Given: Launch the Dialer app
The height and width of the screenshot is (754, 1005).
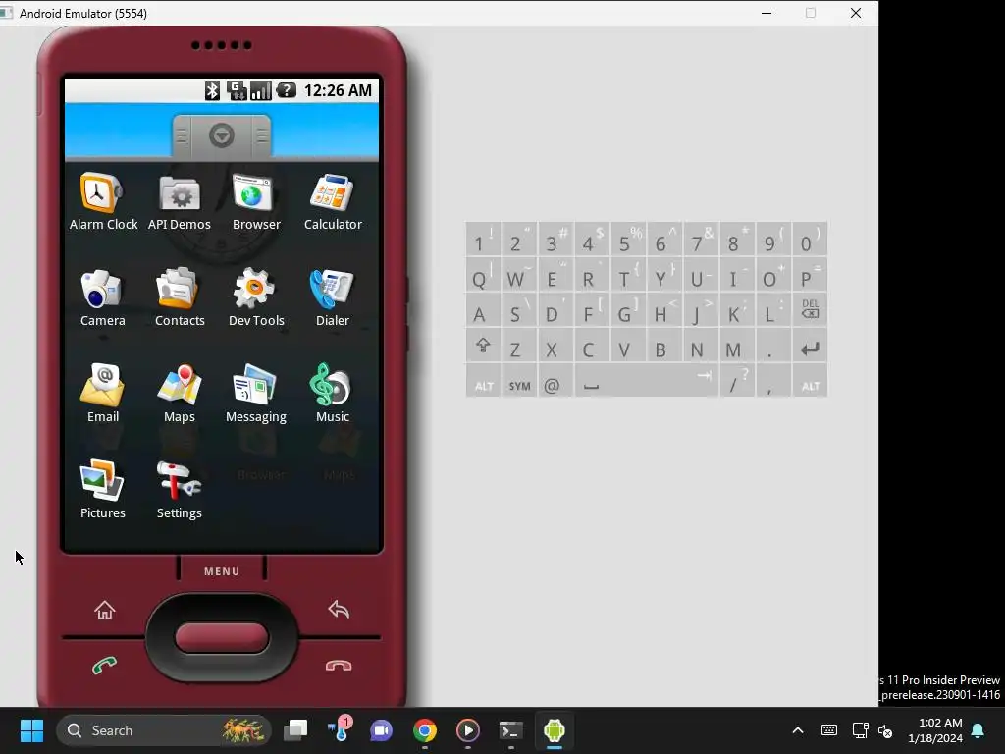Looking at the screenshot, I should pos(333,297).
